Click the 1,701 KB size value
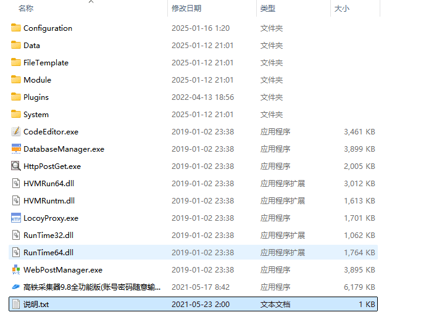 tap(359, 218)
